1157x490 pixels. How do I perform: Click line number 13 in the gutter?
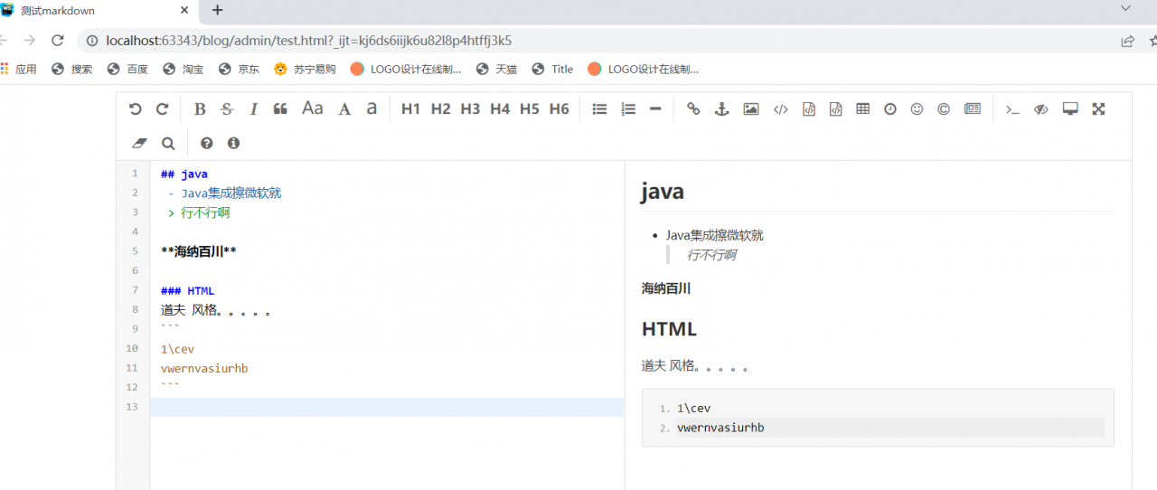coord(132,407)
